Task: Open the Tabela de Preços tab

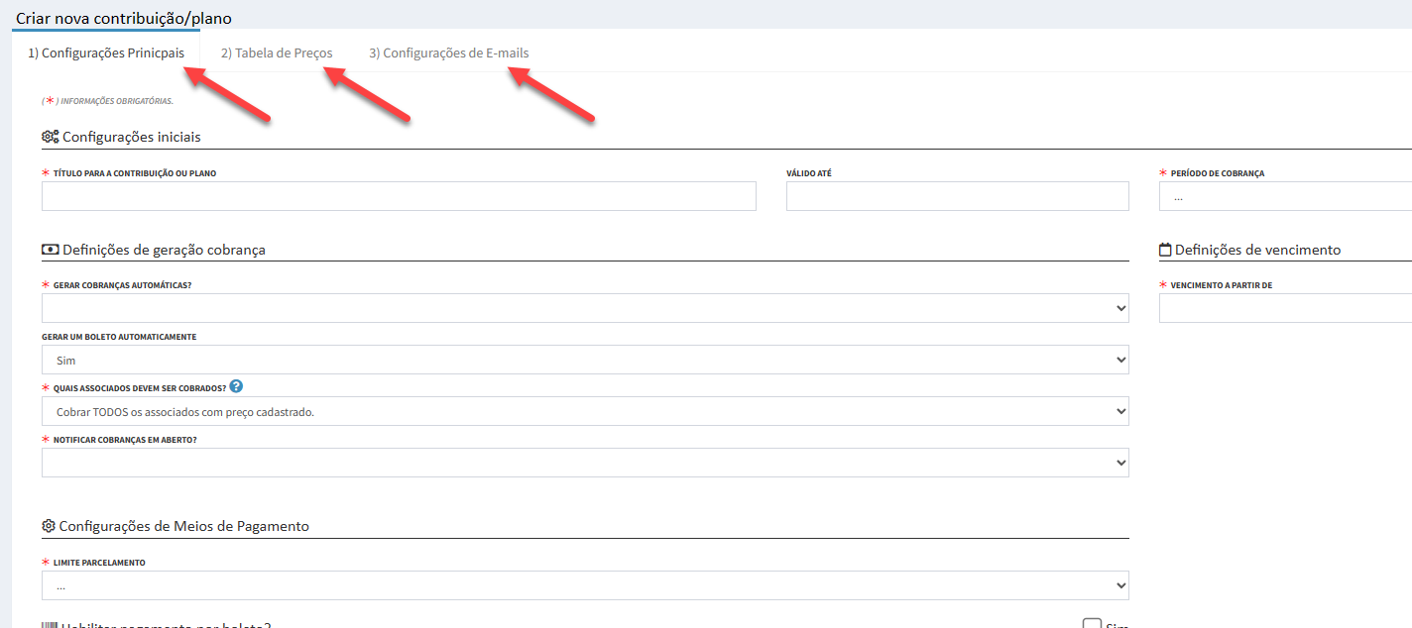Action: coord(277,53)
